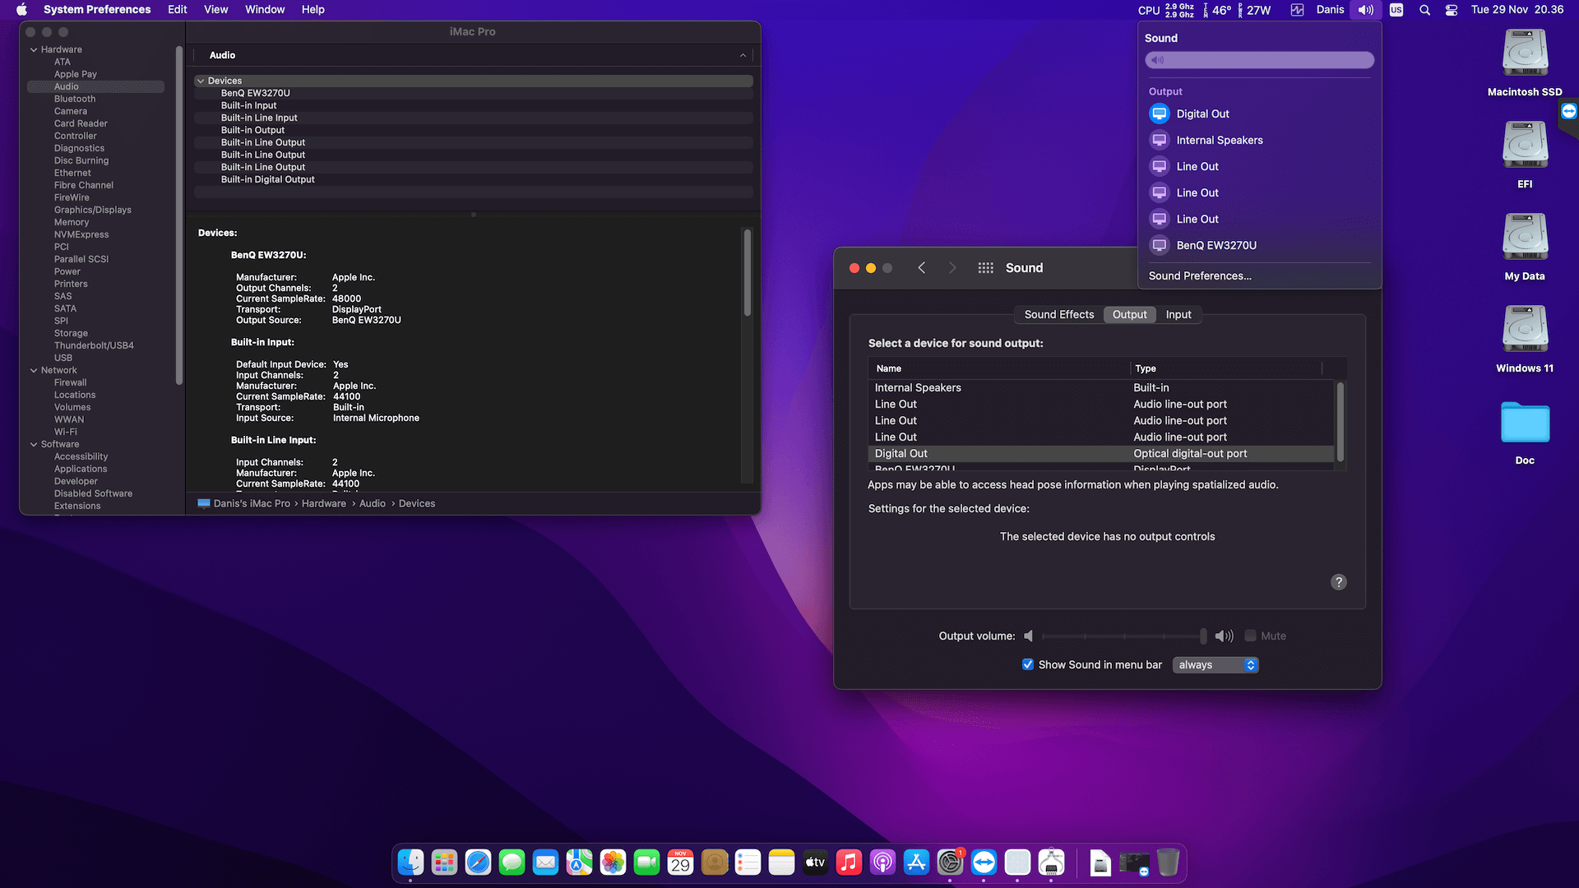Select Sound Preferences from the sound menu
The width and height of the screenshot is (1579, 888).
[1199, 275]
